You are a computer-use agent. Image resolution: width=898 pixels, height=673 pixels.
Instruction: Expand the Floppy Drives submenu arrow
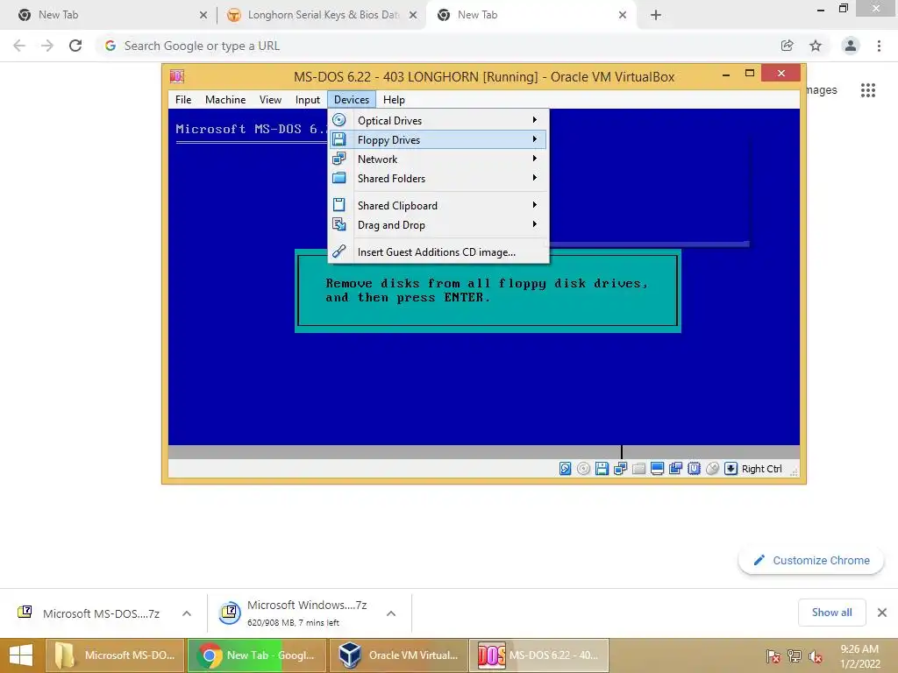534,139
